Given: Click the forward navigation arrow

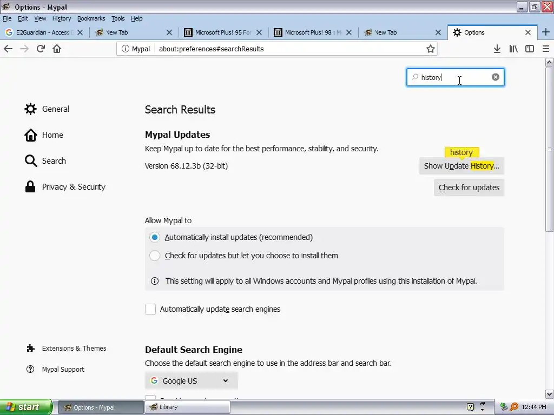Looking at the screenshot, I should 24,49.
